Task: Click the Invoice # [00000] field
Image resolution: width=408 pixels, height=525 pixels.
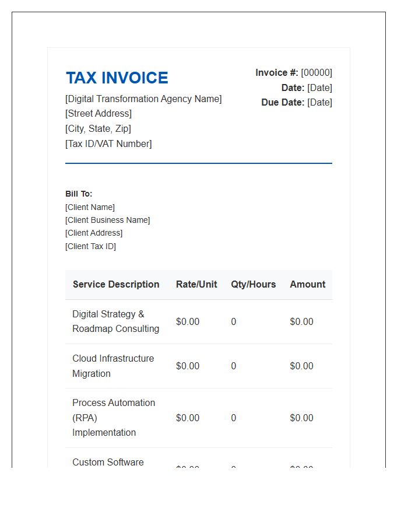Action: (294, 73)
